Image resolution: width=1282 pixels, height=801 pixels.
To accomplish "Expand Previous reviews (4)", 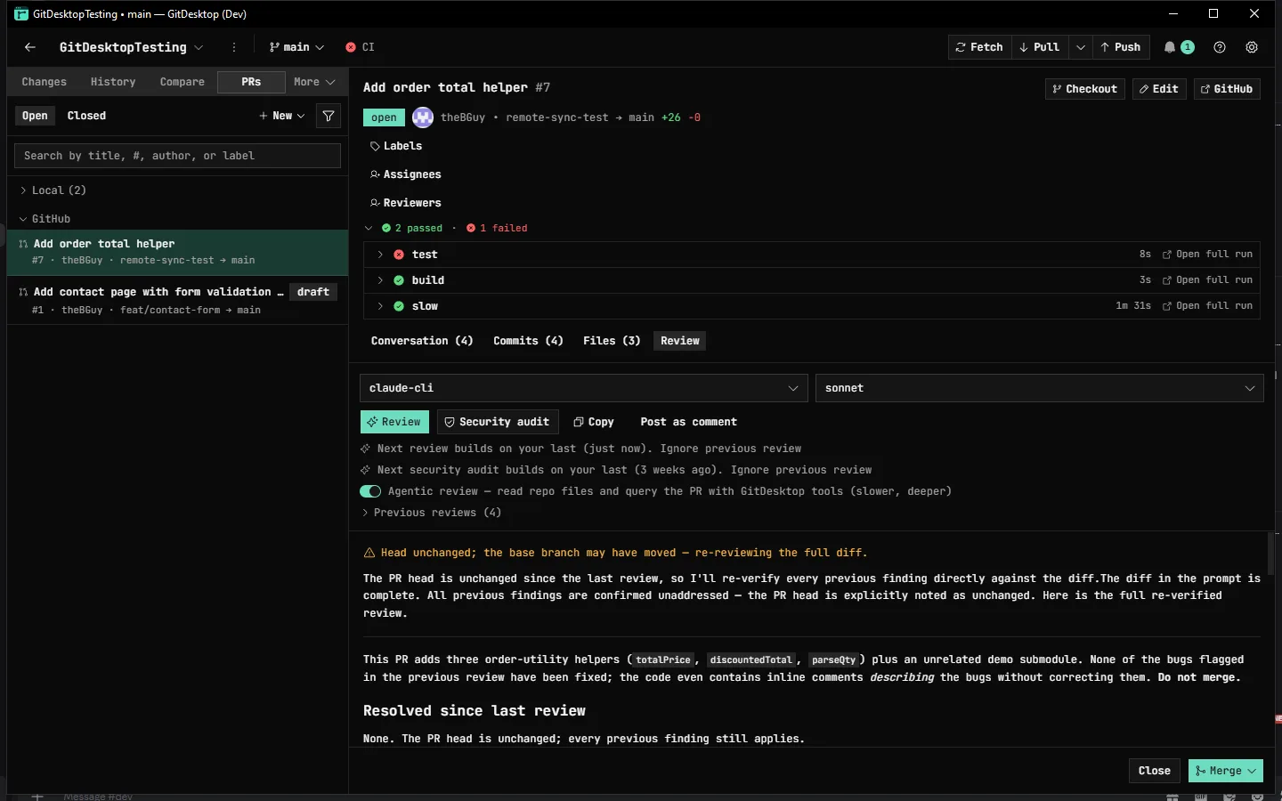I will pyautogui.click(x=432, y=513).
